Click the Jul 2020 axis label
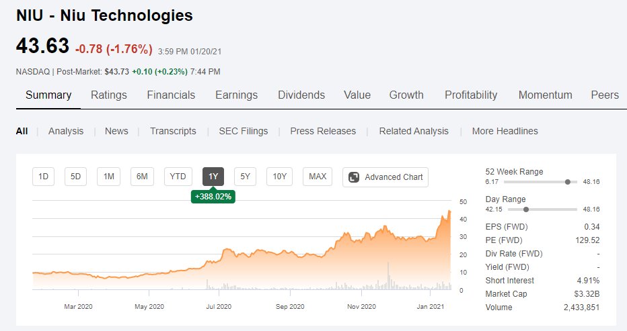This screenshot has height=331, width=627. (x=219, y=307)
